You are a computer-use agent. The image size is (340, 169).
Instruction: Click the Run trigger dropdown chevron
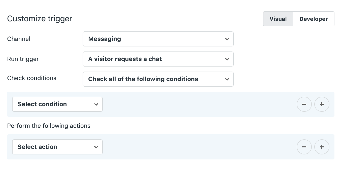point(227,59)
